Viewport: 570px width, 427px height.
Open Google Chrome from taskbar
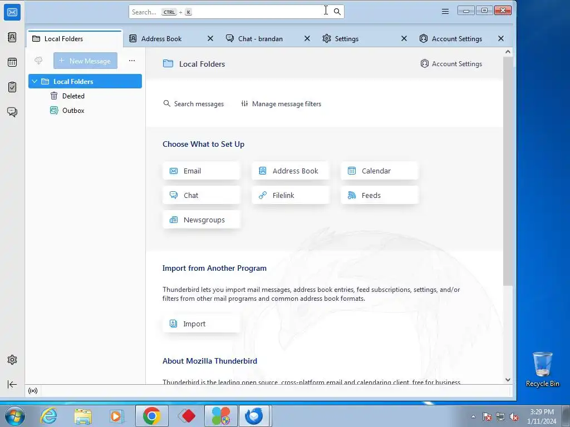click(151, 416)
